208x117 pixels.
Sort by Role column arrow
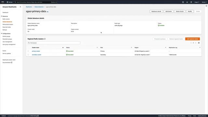click(131, 47)
